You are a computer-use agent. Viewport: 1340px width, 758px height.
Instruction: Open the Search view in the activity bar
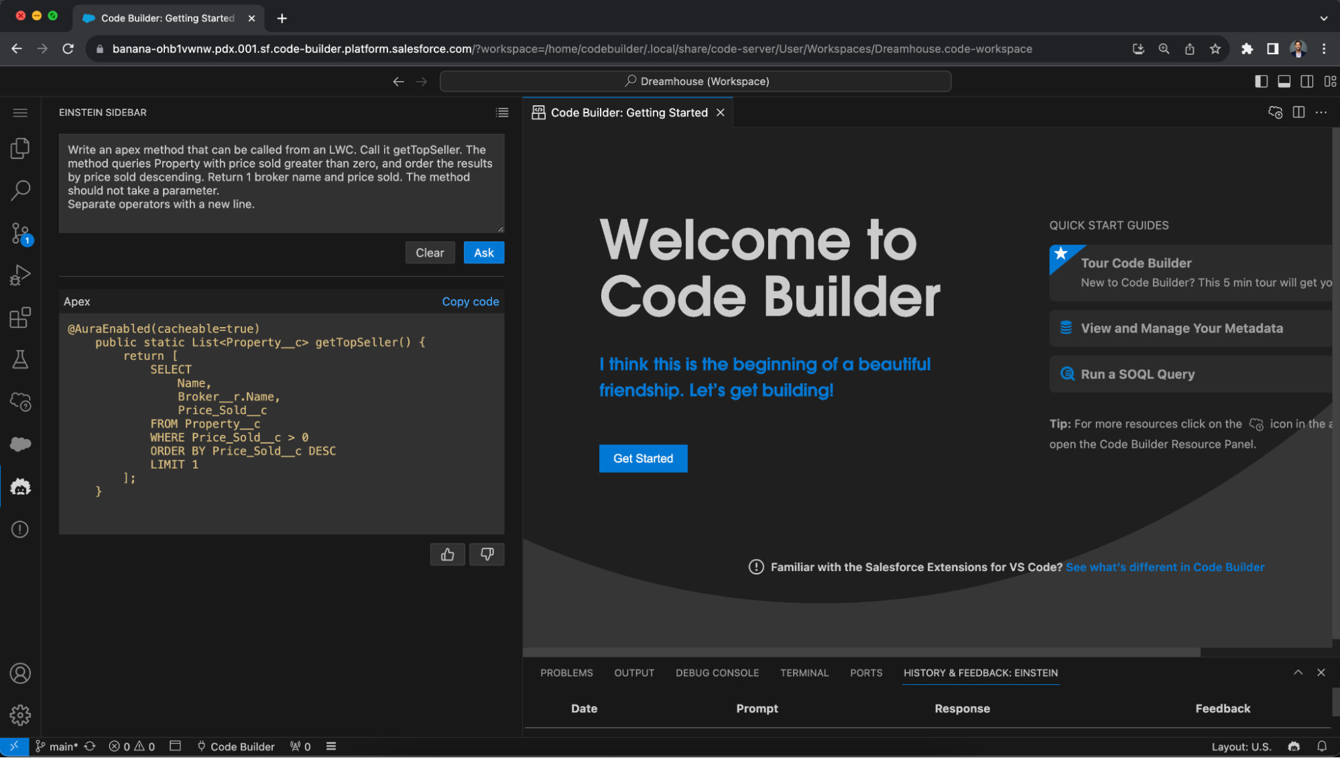pos(20,190)
